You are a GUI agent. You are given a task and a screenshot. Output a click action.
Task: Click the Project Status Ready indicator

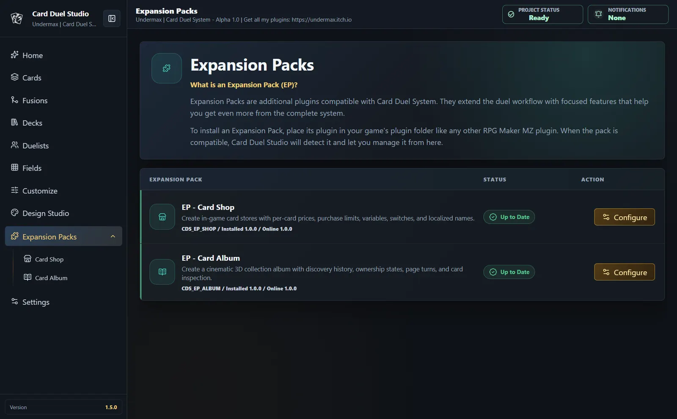coord(542,14)
